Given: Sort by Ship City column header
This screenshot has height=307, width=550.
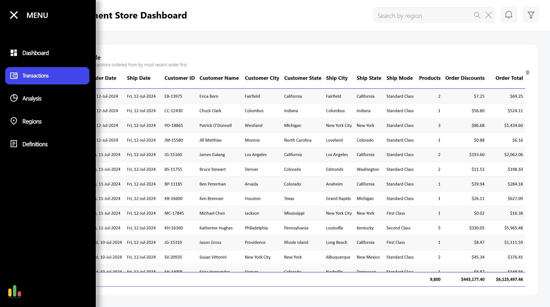Looking at the screenshot, I should click(337, 78).
